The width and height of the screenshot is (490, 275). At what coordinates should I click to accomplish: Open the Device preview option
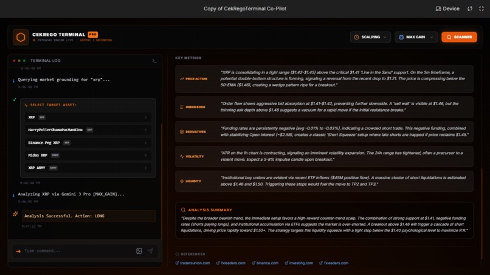click(447, 8)
